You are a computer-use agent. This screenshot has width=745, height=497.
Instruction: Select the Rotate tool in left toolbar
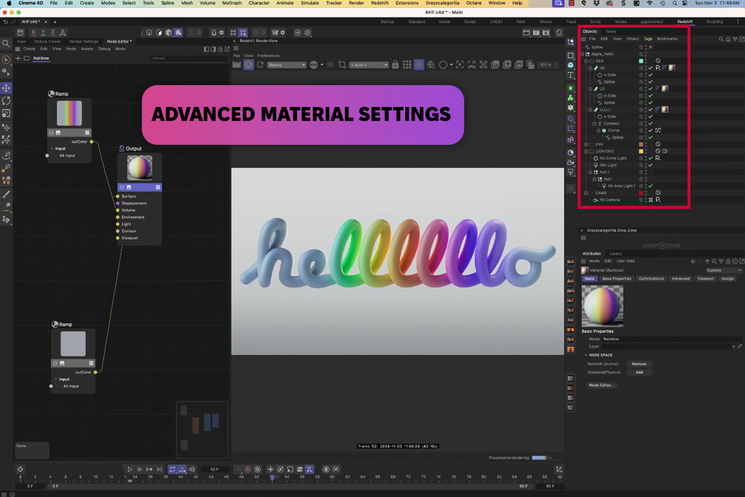pyautogui.click(x=6, y=100)
